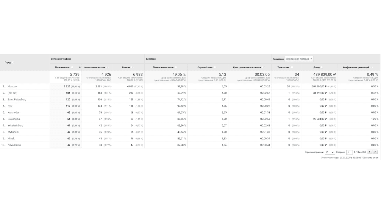The image size is (381, 214).
Task: Click the Обновить отчет link
Action: coord(370,158)
